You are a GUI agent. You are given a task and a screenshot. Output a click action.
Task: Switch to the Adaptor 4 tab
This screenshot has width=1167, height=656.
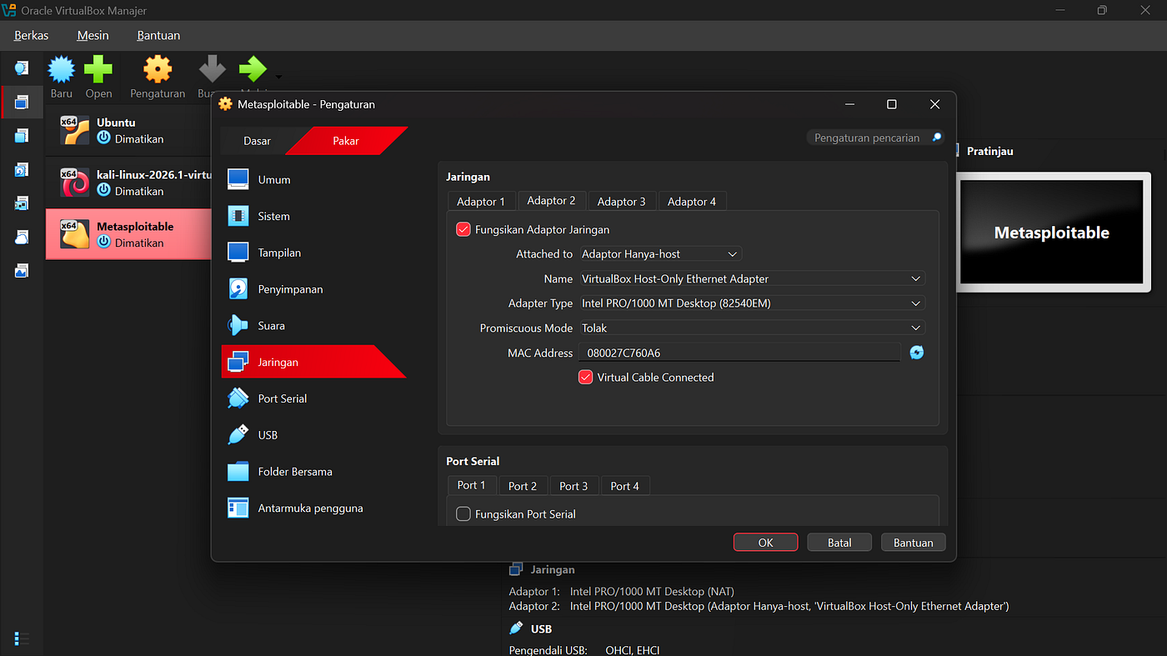tap(692, 201)
